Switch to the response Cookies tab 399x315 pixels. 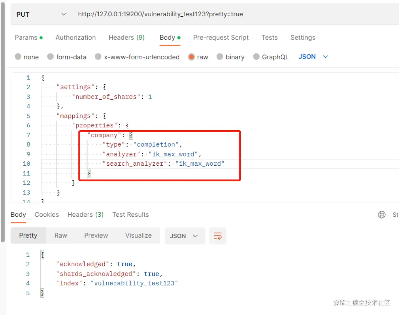click(47, 215)
